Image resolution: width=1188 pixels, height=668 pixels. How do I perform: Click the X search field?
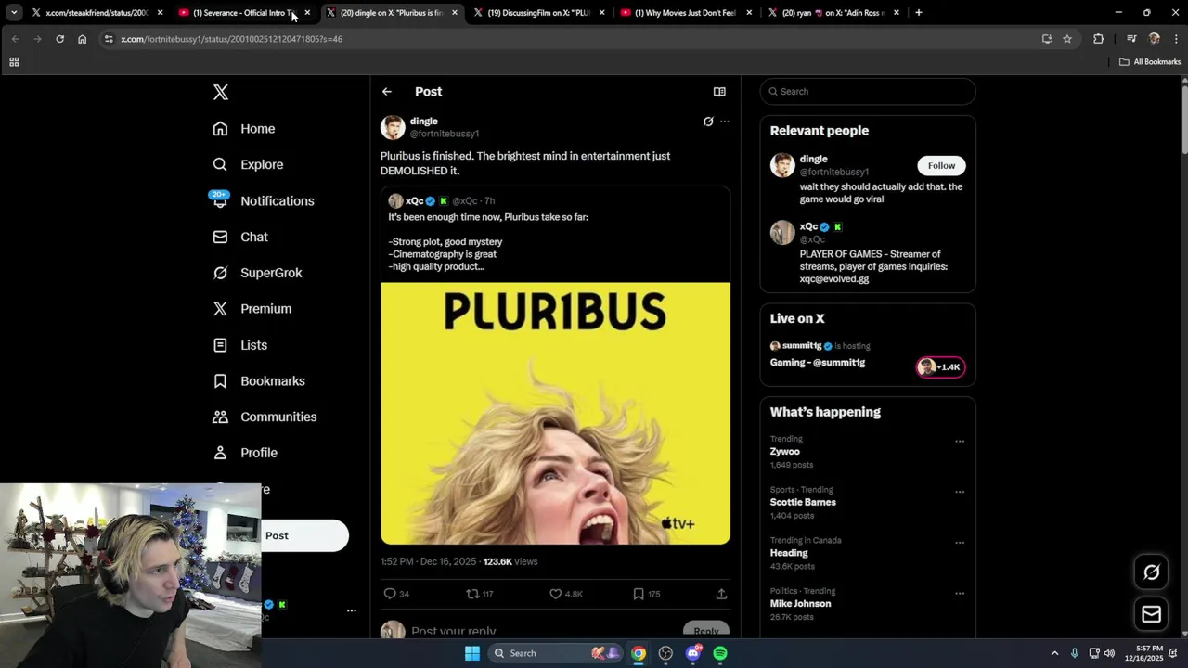[x=868, y=92]
